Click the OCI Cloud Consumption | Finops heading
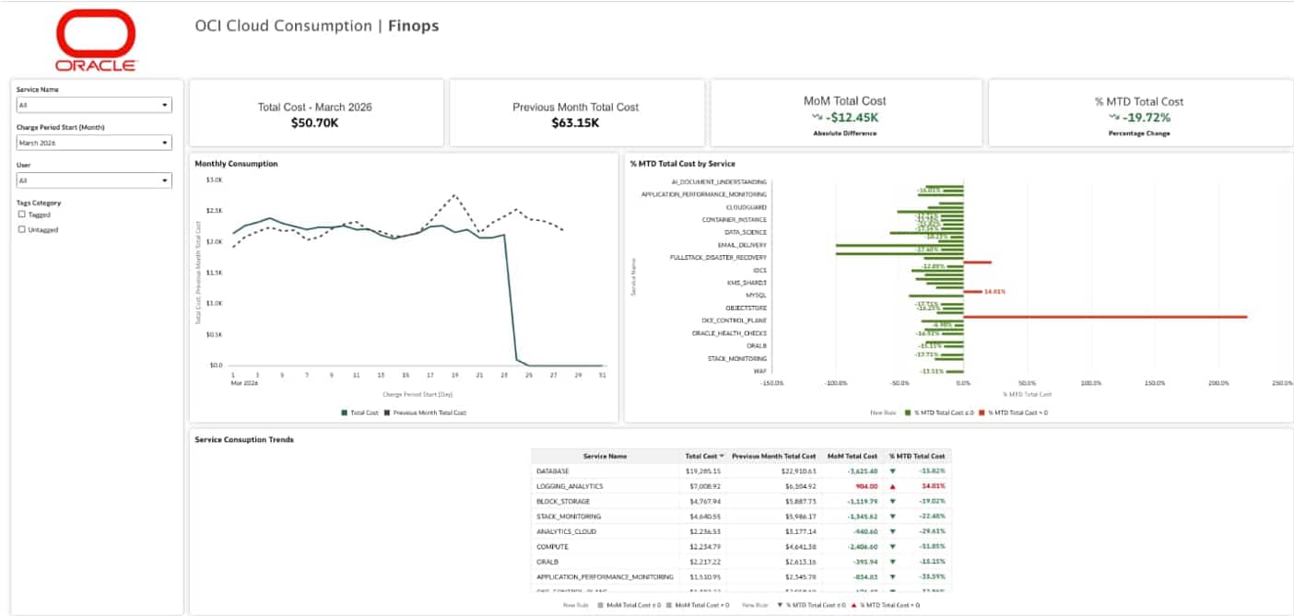The width and height of the screenshot is (1294, 616). (317, 26)
